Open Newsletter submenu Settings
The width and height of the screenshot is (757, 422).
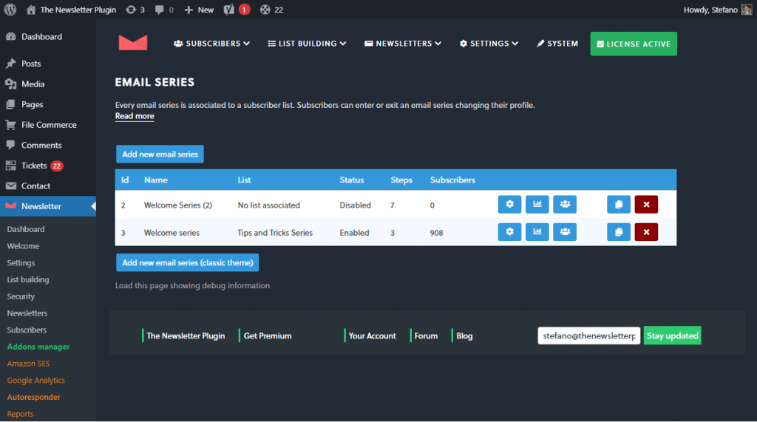[x=21, y=262]
